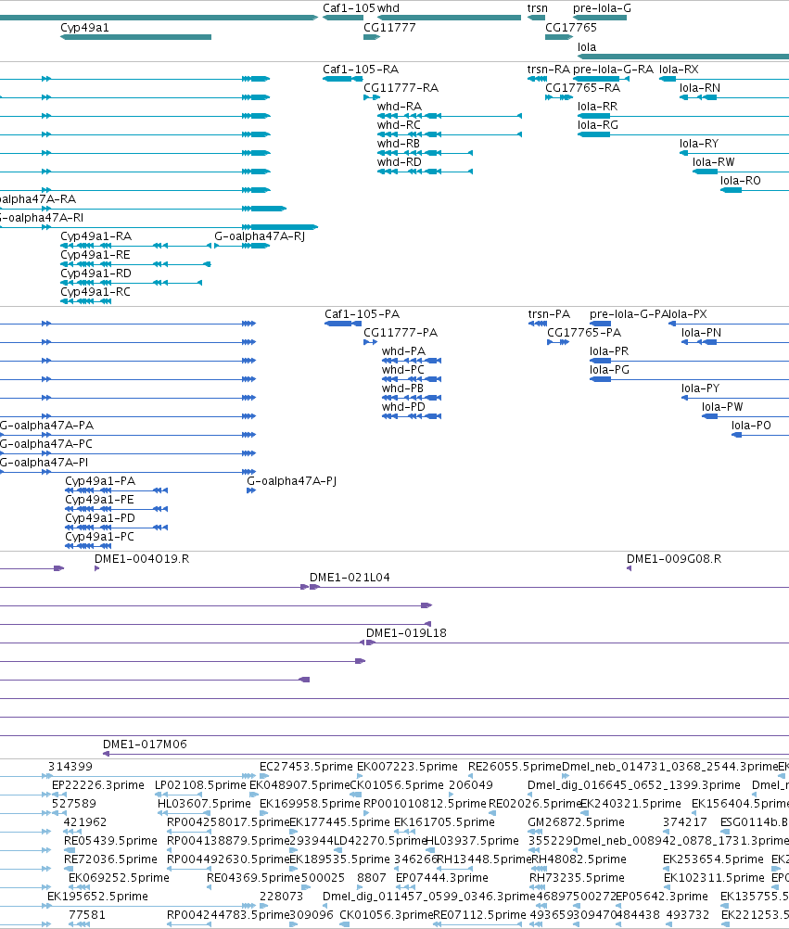Click transcript whd-RC
Viewport: 789px width, 929px height.
coord(450,134)
